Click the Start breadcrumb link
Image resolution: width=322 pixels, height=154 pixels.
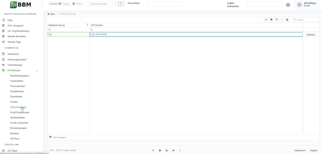point(52,14)
